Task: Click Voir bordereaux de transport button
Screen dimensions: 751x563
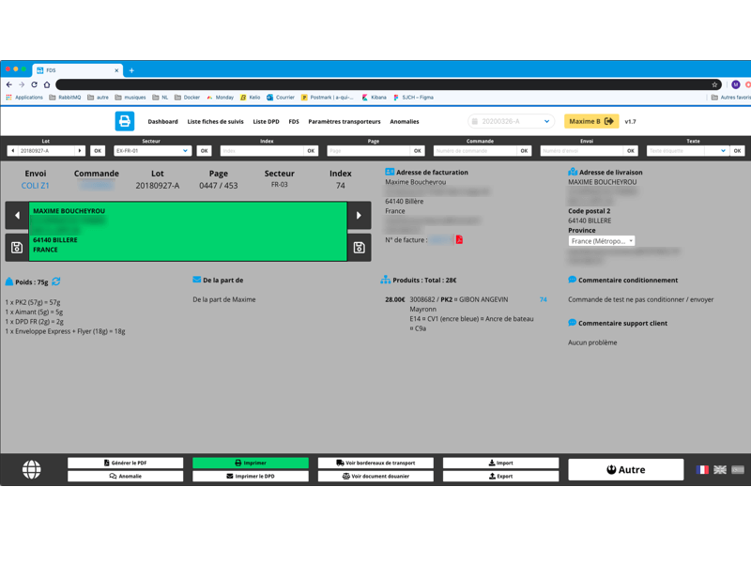Action: click(375, 463)
